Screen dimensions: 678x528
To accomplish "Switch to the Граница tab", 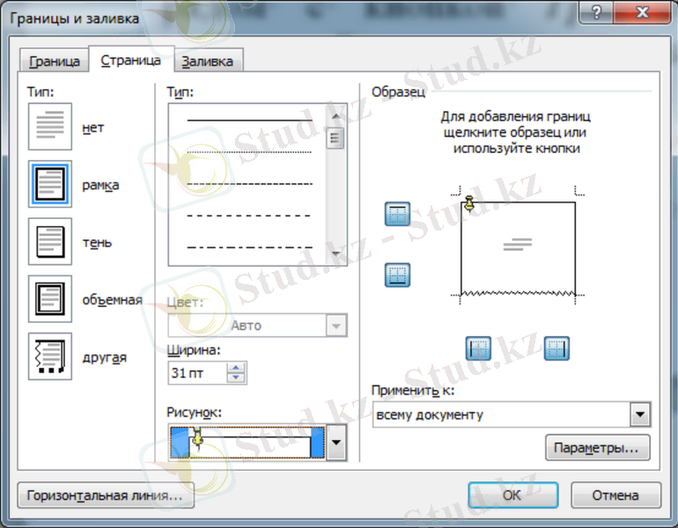I will [55, 62].
